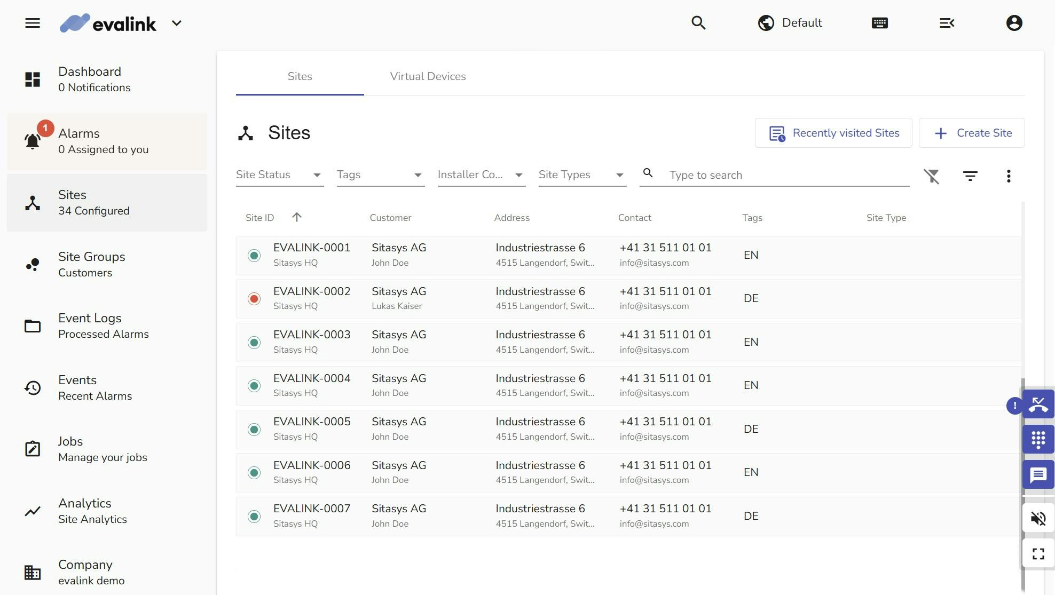This screenshot has height=595, width=1055.
Task: Open keyboard shortcuts icon in header
Action: pyautogui.click(x=879, y=23)
